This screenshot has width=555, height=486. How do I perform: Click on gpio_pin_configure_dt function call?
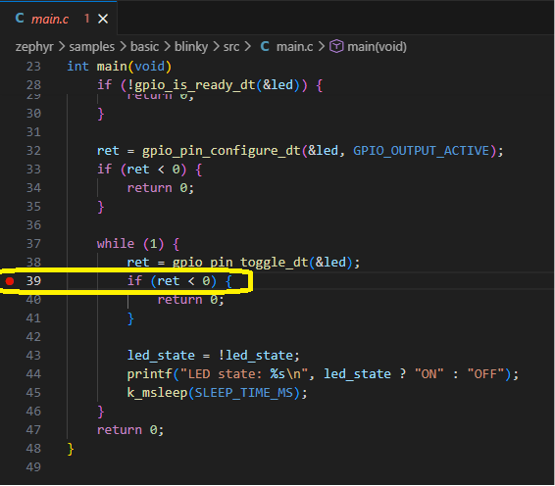[222, 151]
